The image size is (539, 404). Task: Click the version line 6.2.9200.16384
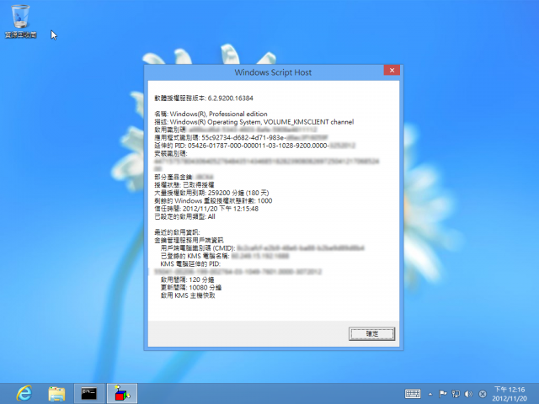coord(204,98)
